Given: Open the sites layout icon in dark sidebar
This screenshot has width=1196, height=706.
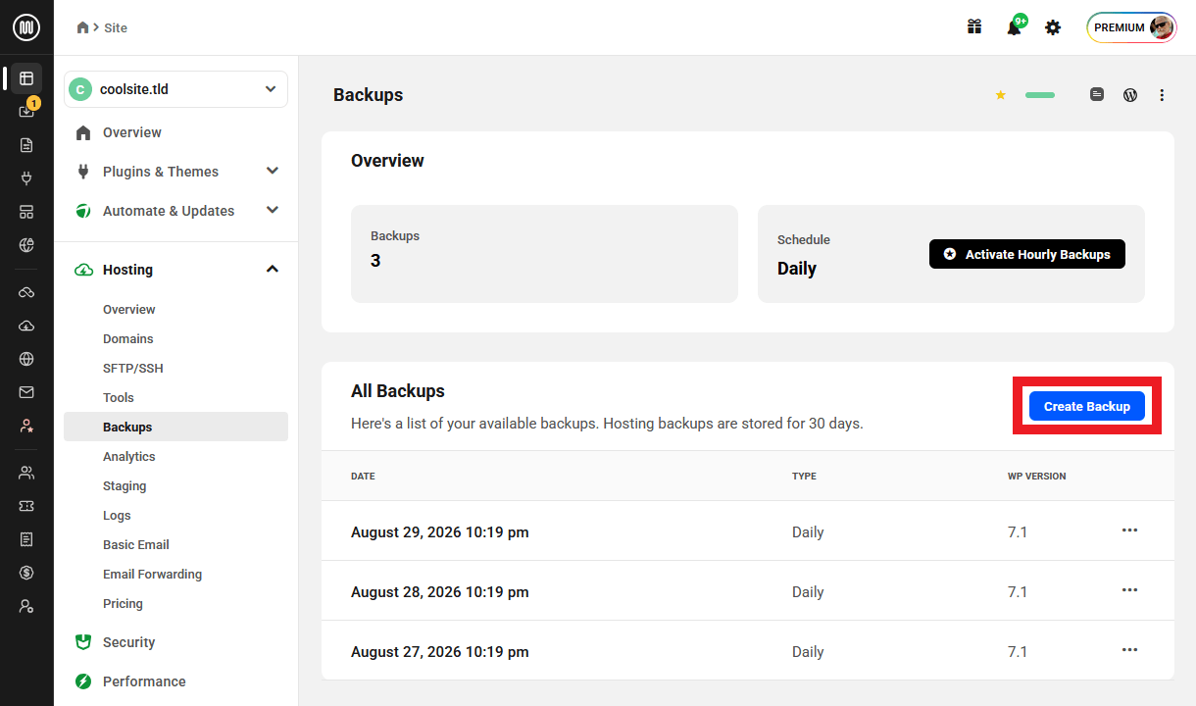Looking at the screenshot, I should click(26, 77).
